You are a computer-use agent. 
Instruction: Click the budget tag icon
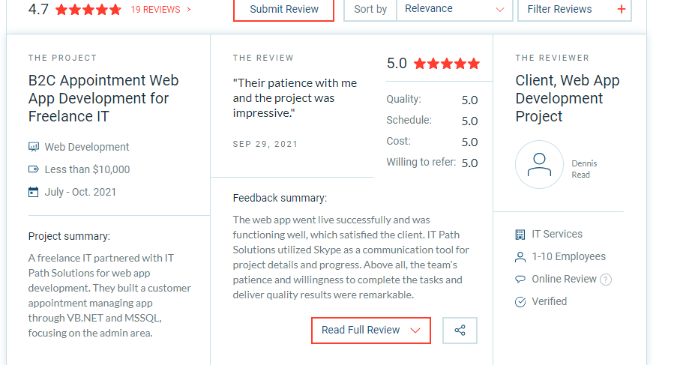point(33,169)
